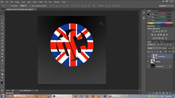Toggle lock position
Viewport: 175px width, 98px height.
pos(158,52)
